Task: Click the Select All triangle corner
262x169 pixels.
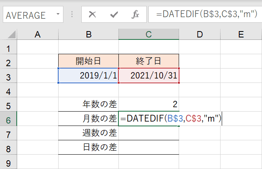Action: click(x=11, y=35)
